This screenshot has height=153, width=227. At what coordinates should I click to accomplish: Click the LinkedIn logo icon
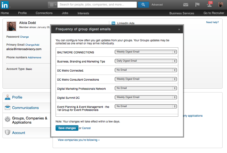(x=5, y=4)
